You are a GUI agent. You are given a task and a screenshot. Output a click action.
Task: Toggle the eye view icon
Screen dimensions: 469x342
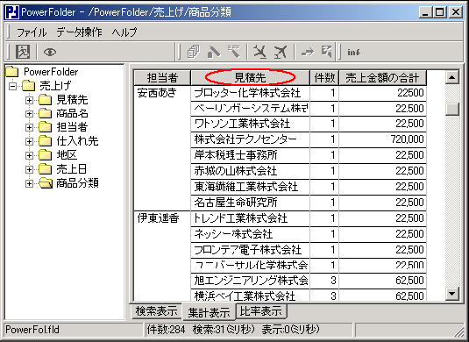[x=50, y=52]
